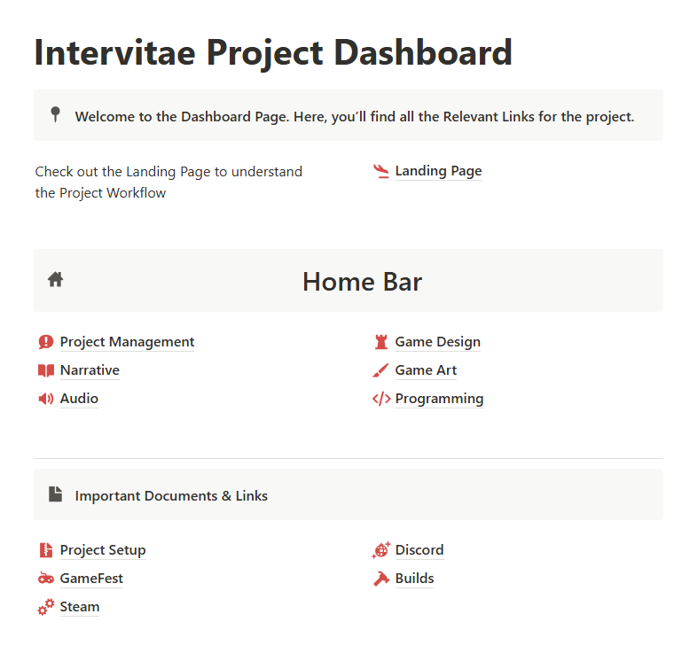Click the document icon in Important Documents callout
Viewport: 674px width, 653px height.
pos(56,494)
